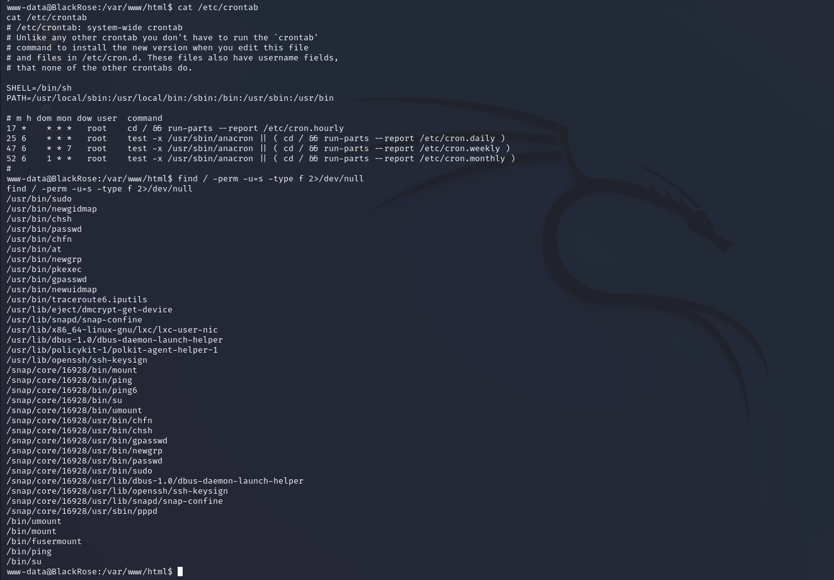The height and width of the screenshot is (580, 834).
Task: Click the line '/snap/core/16928/usr/bin/gpasswd'
Action: pos(87,440)
